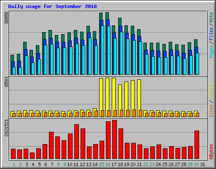Click day label 30 on the x-axis
Image resolution: width=216 pixels, height=169 pixels.
point(196,164)
